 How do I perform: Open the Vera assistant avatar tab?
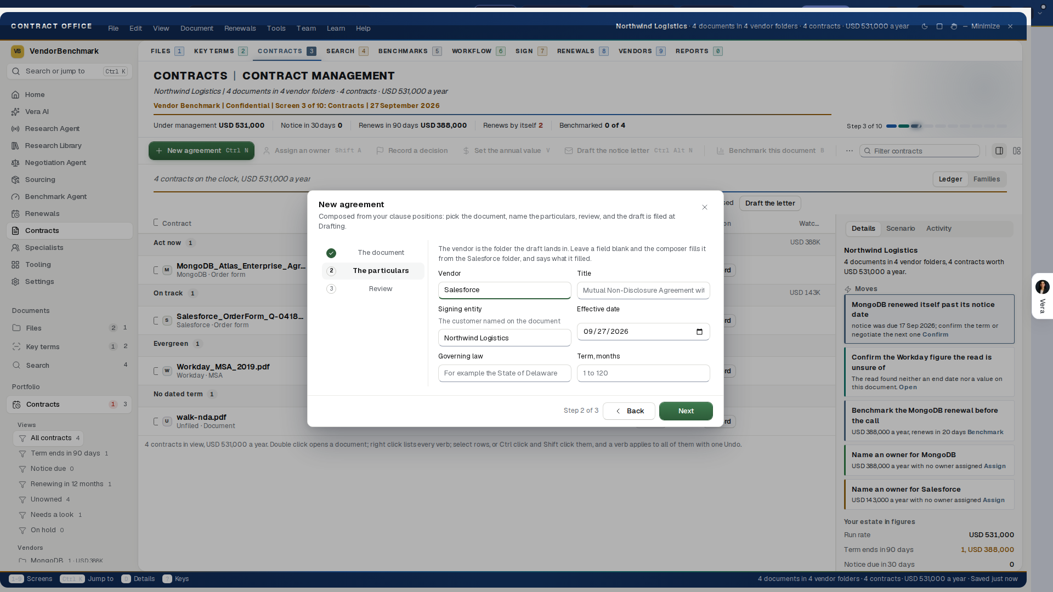(x=1042, y=296)
